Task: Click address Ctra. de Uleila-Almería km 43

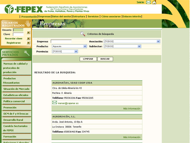Action: click(67, 88)
